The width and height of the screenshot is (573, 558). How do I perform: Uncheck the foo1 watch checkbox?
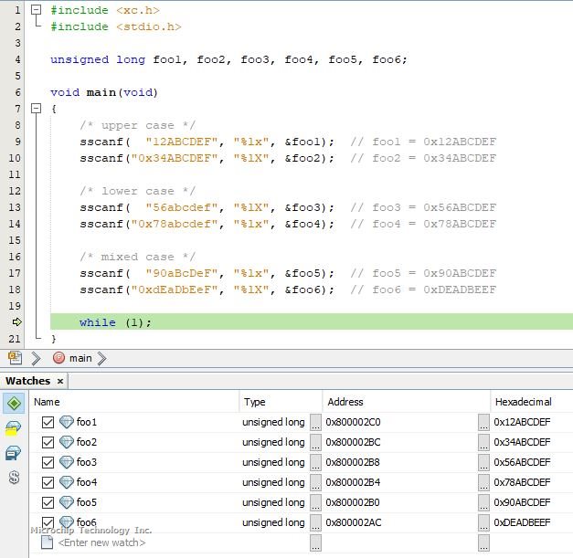pos(48,422)
